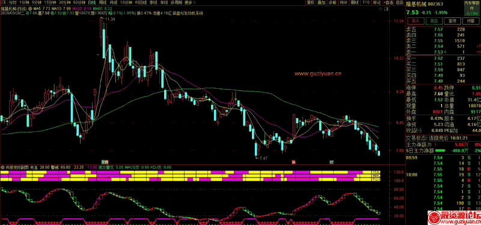Click the 卖一 price 7.53 row
The image size is (481, 225).
[443, 52]
